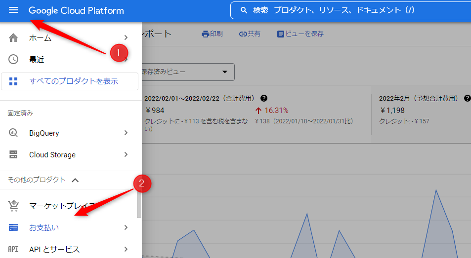471x258 pixels.
Task: Click the ￥1,198 forecast cost value
Action: click(x=392, y=111)
